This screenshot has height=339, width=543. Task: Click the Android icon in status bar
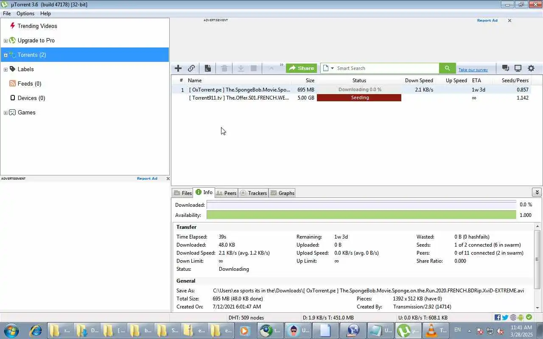[x=521, y=317]
